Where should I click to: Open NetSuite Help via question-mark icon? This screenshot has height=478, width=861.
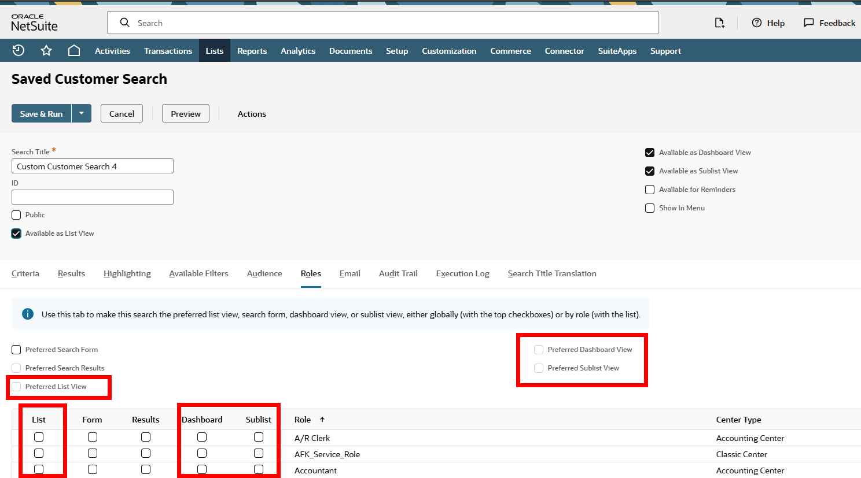(757, 23)
